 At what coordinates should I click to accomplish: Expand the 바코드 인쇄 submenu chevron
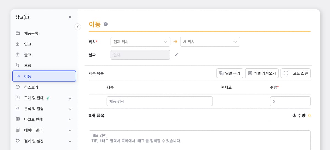(x=70, y=120)
